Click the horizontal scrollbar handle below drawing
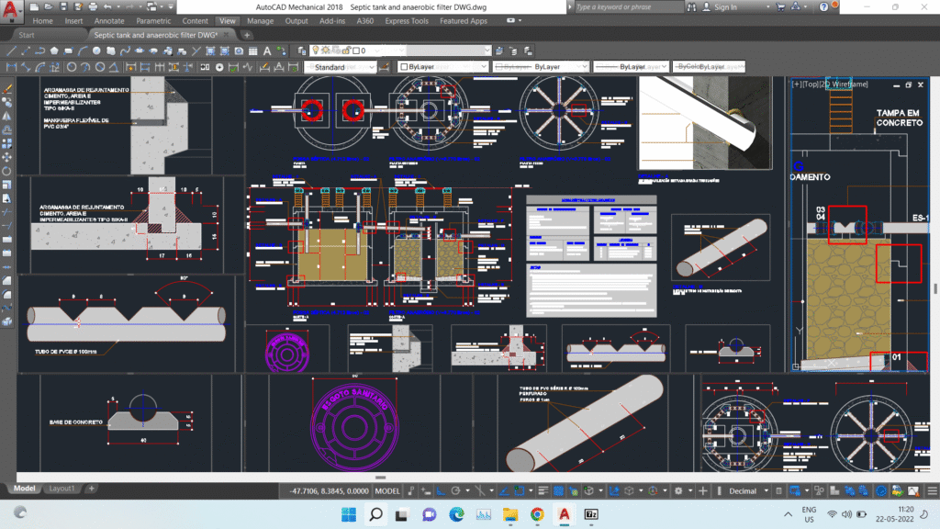 [381, 478]
